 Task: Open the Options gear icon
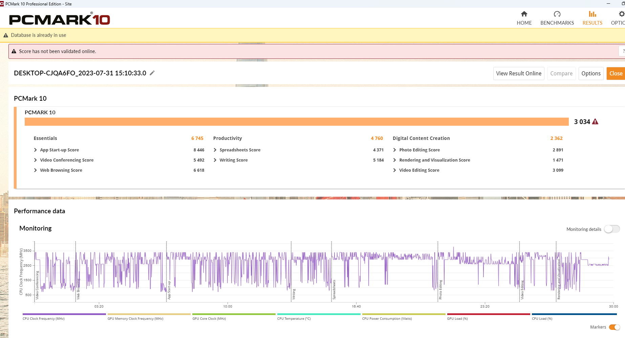(621, 14)
